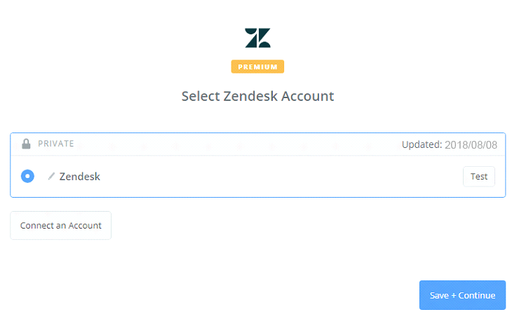Screen dimensions: 512x326
Task: Click the pencil edit icon next to Zendesk
Action: (51, 177)
